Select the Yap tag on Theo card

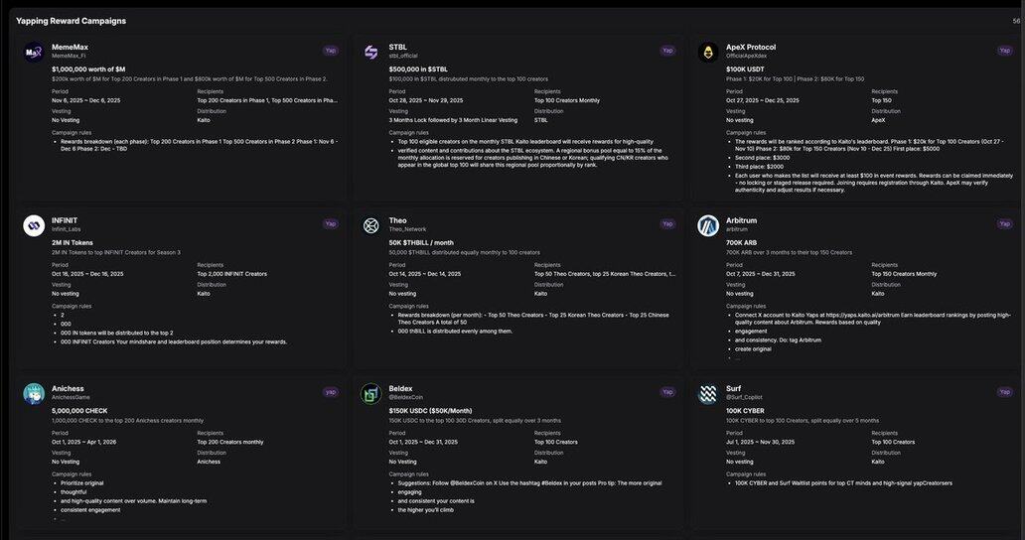click(667, 223)
